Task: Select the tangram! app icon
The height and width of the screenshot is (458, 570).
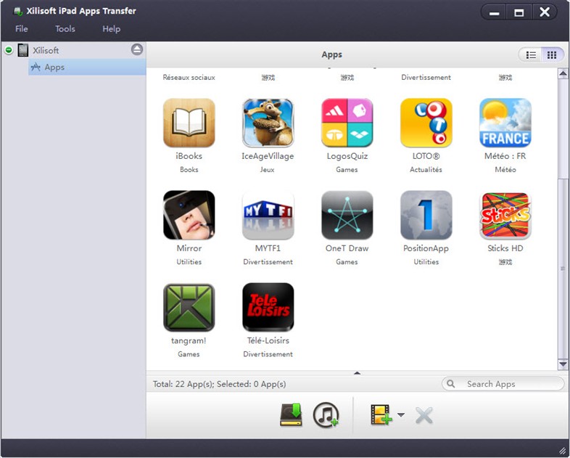Action: click(x=189, y=308)
